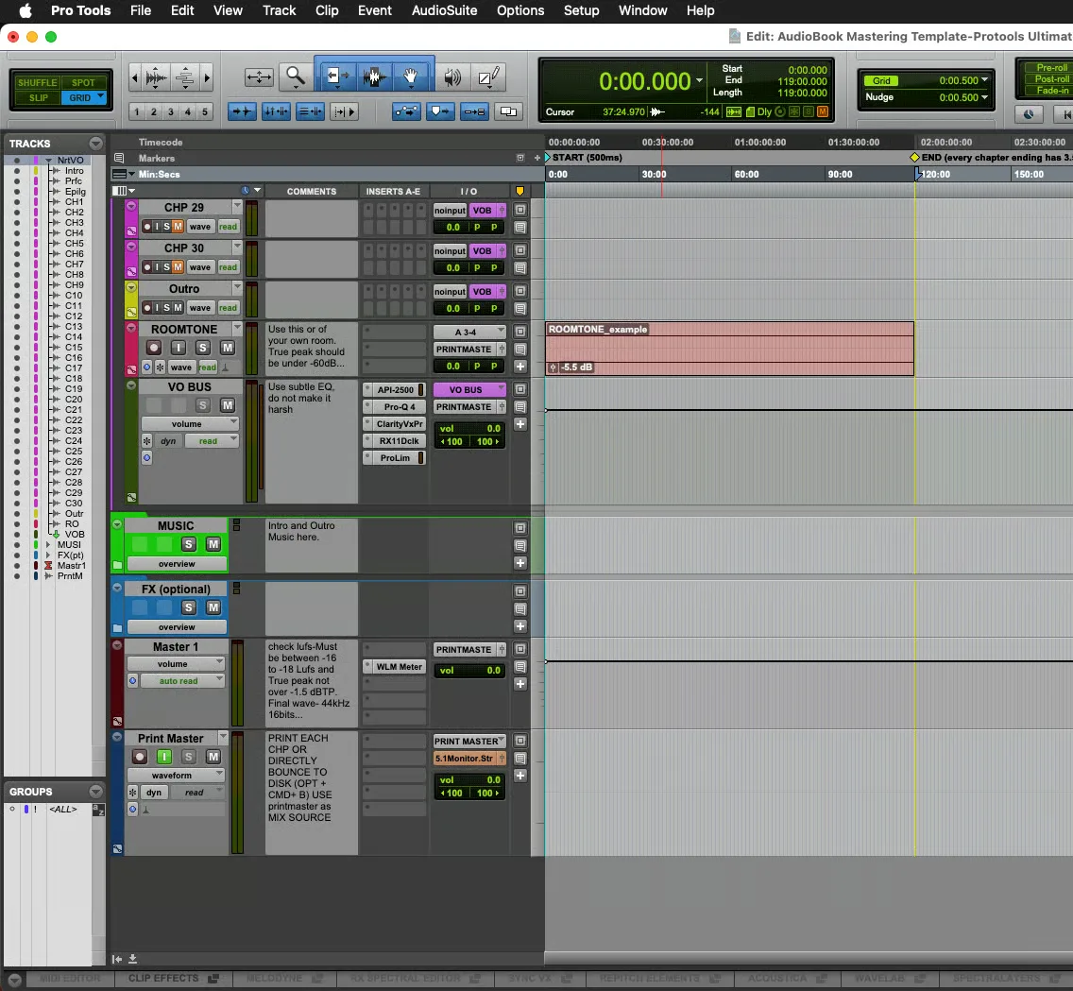
Task: Click the pink CHP 29 track color strip
Action: coord(131,218)
